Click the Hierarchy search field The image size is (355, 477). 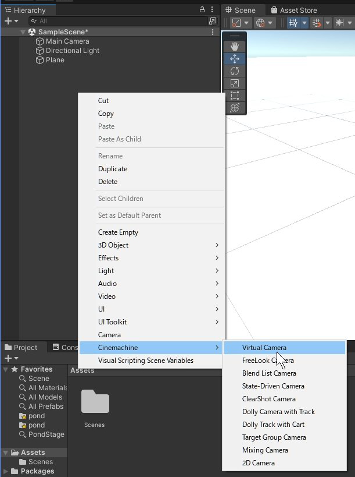click(118, 21)
